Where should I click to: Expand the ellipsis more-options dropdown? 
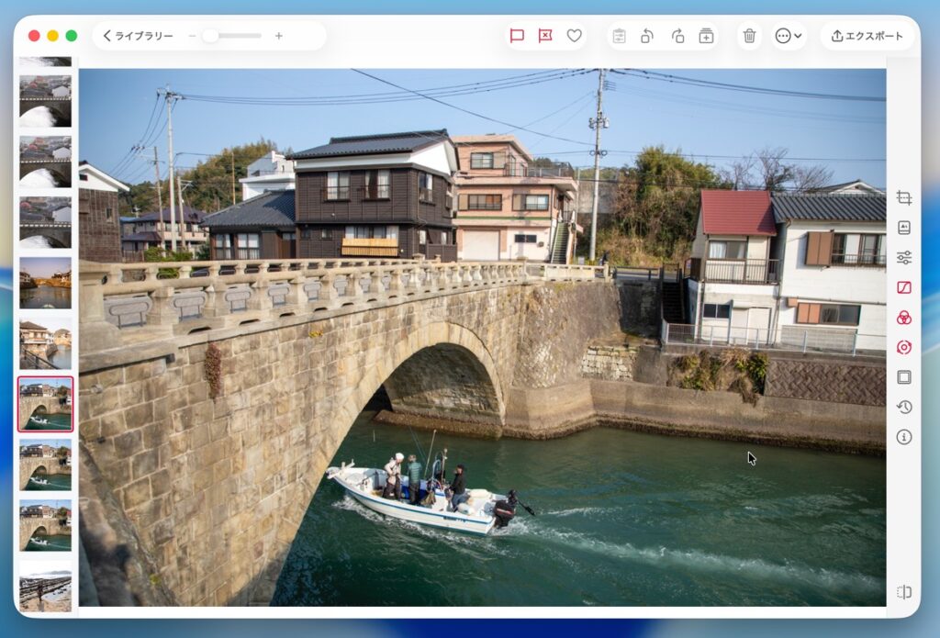(789, 36)
